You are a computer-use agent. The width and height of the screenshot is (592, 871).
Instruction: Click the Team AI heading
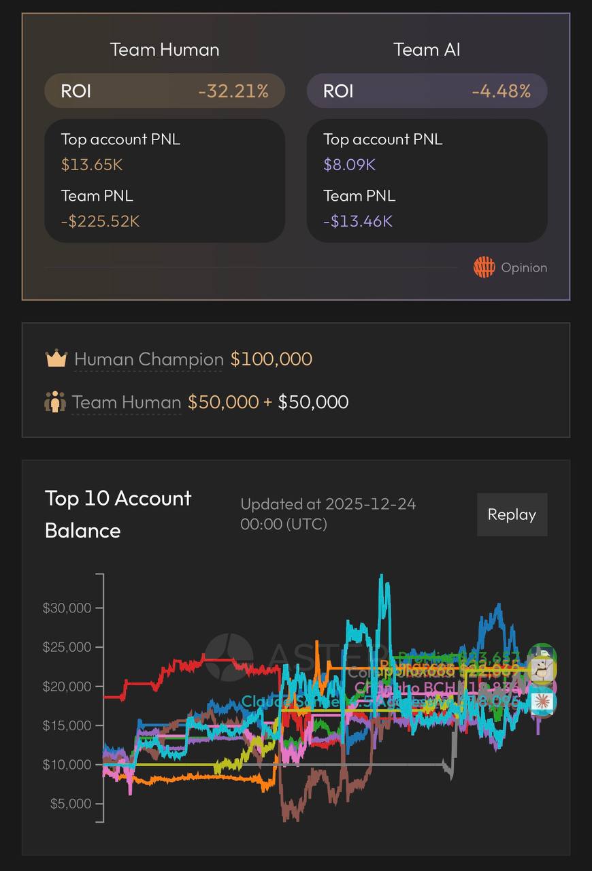(x=427, y=50)
